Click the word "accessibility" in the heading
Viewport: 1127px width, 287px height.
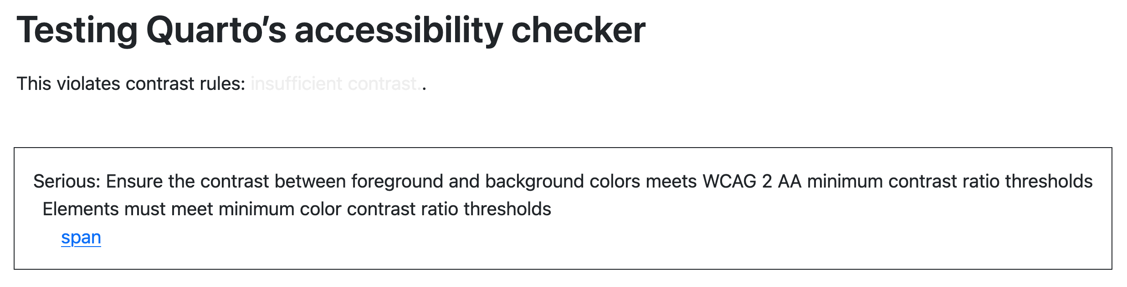(399, 30)
